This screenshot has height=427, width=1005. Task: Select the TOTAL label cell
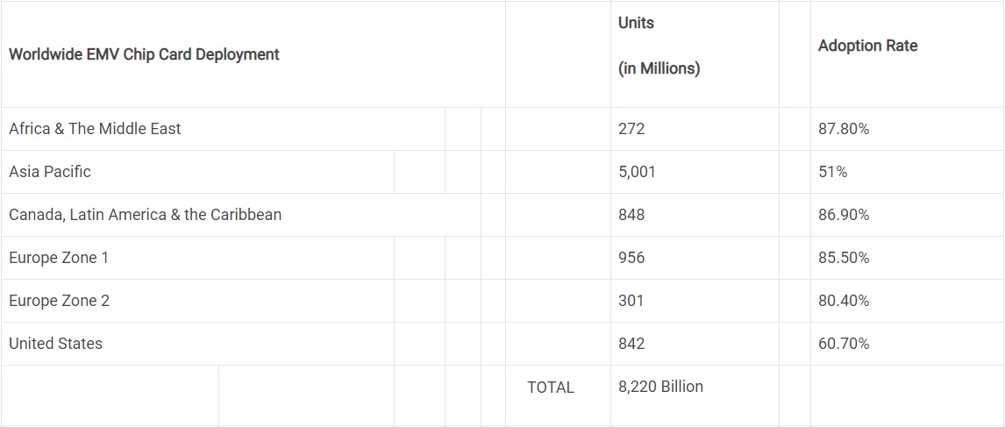pos(551,387)
